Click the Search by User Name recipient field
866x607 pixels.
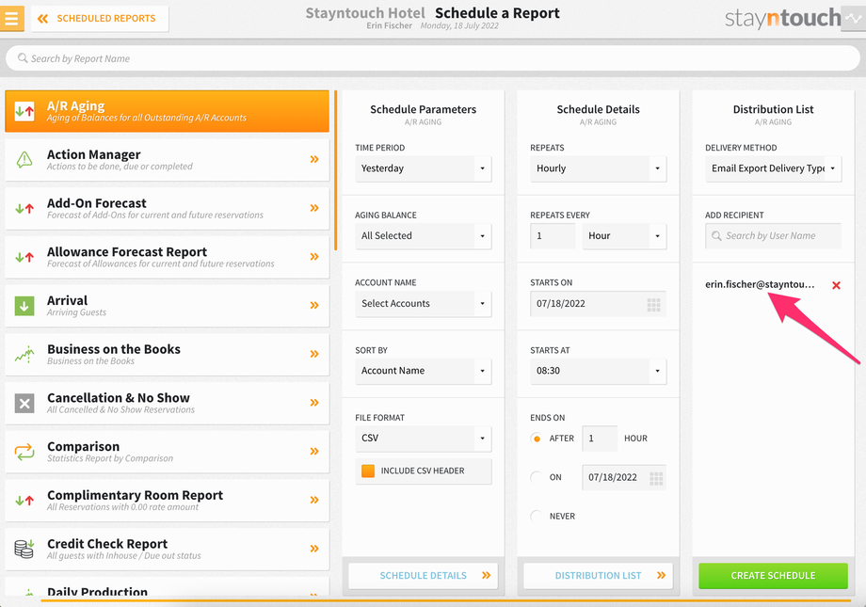click(773, 236)
